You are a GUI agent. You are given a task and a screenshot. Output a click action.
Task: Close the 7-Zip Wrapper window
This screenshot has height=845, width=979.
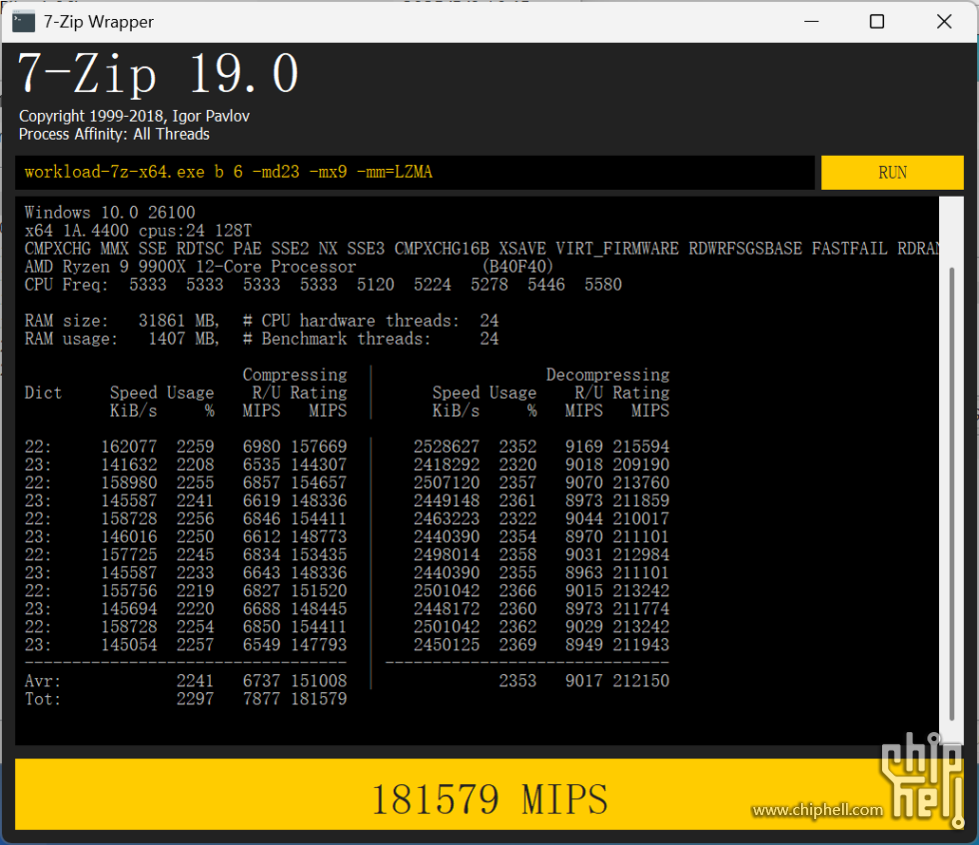point(944,22)
